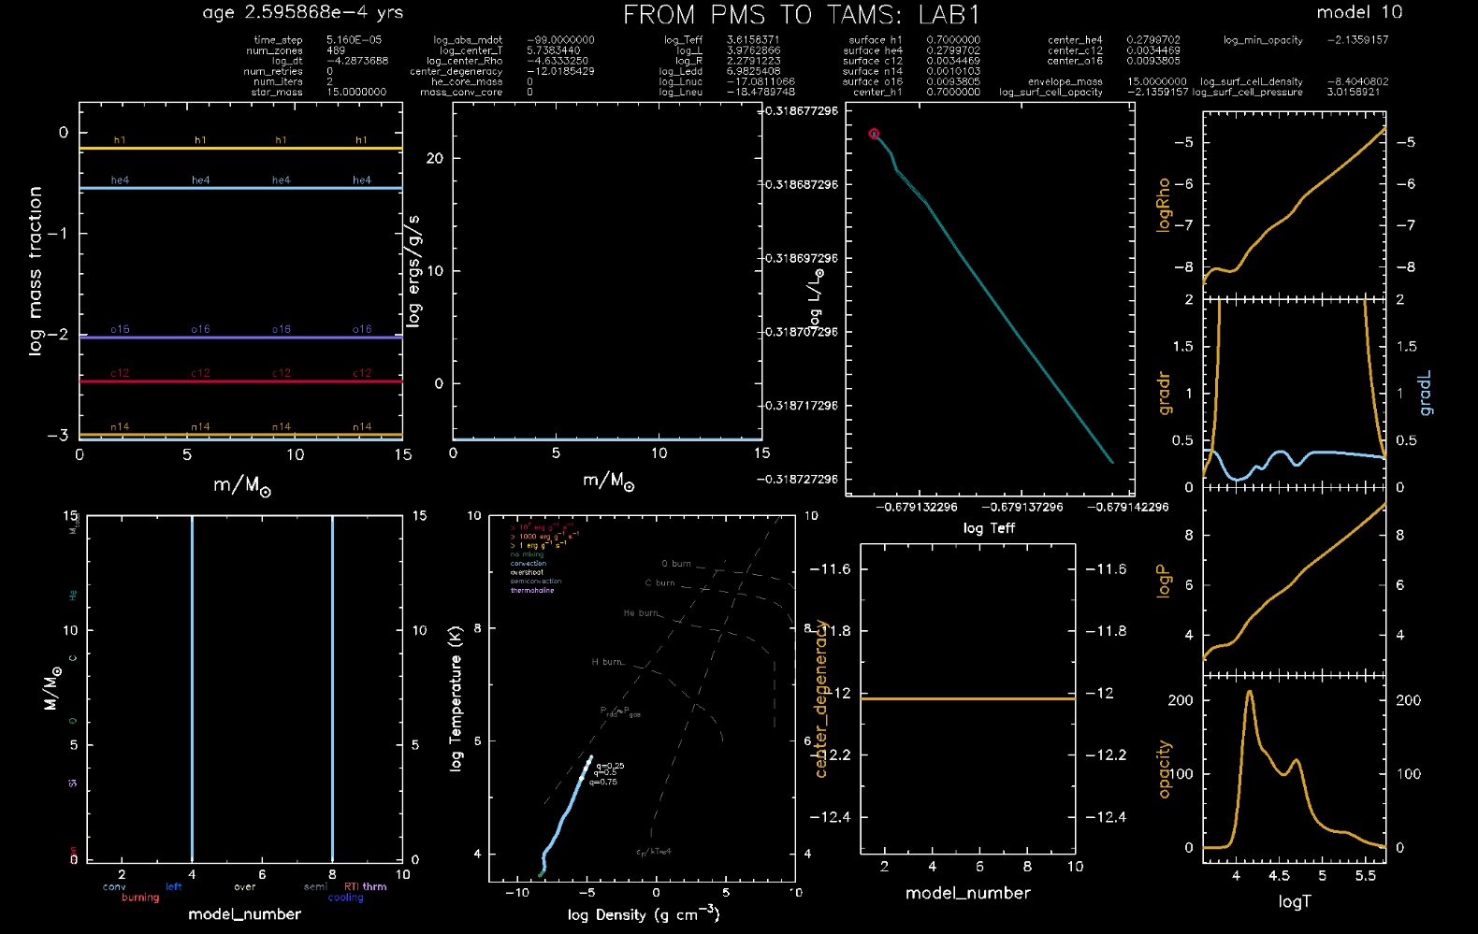Click the 'center_o16' label
The width and height of the screenshot is (1478, 934).
pos(1075,61)
